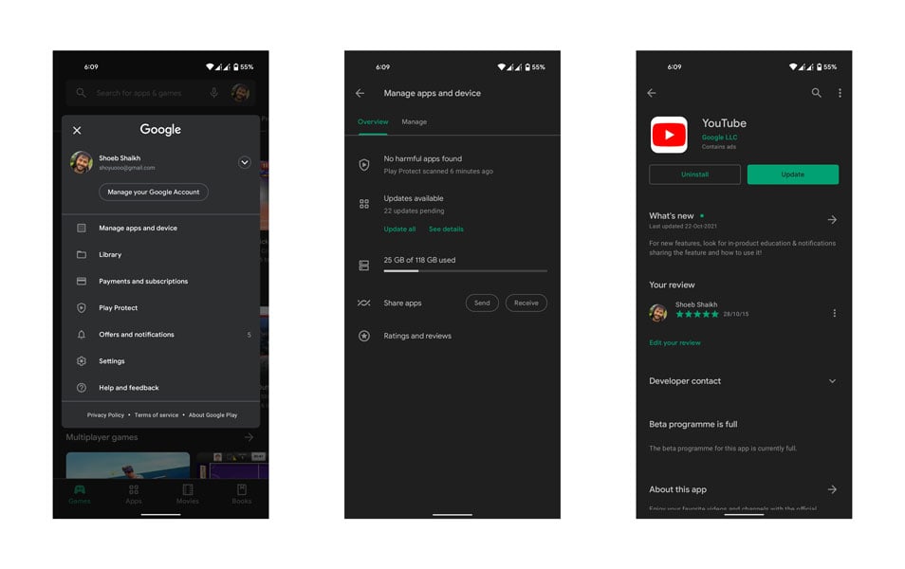Open the About Google Play link
This screenshot has height=569, width=905.
click(213, 415)
